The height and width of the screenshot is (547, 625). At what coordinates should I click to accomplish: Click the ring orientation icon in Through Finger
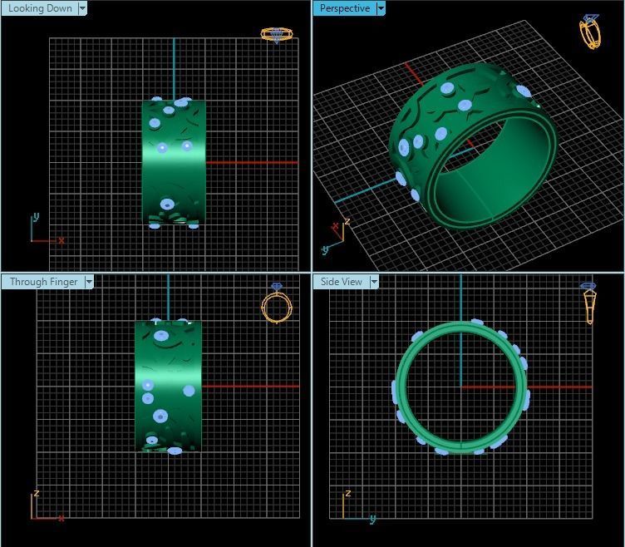click(x=277, y=303)
